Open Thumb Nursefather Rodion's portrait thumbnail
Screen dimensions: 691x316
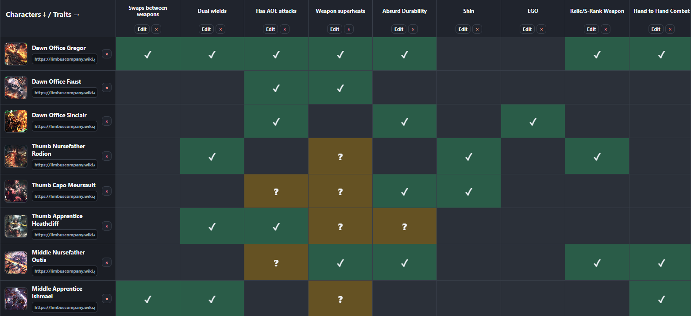16,156
